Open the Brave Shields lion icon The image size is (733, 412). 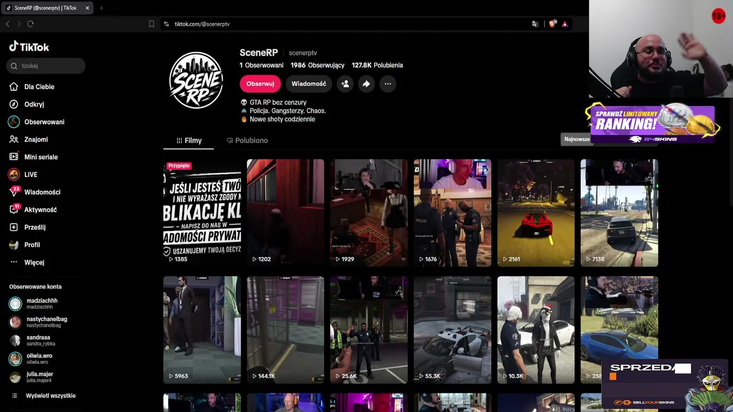pyautogui.click(x=552, y=24)
